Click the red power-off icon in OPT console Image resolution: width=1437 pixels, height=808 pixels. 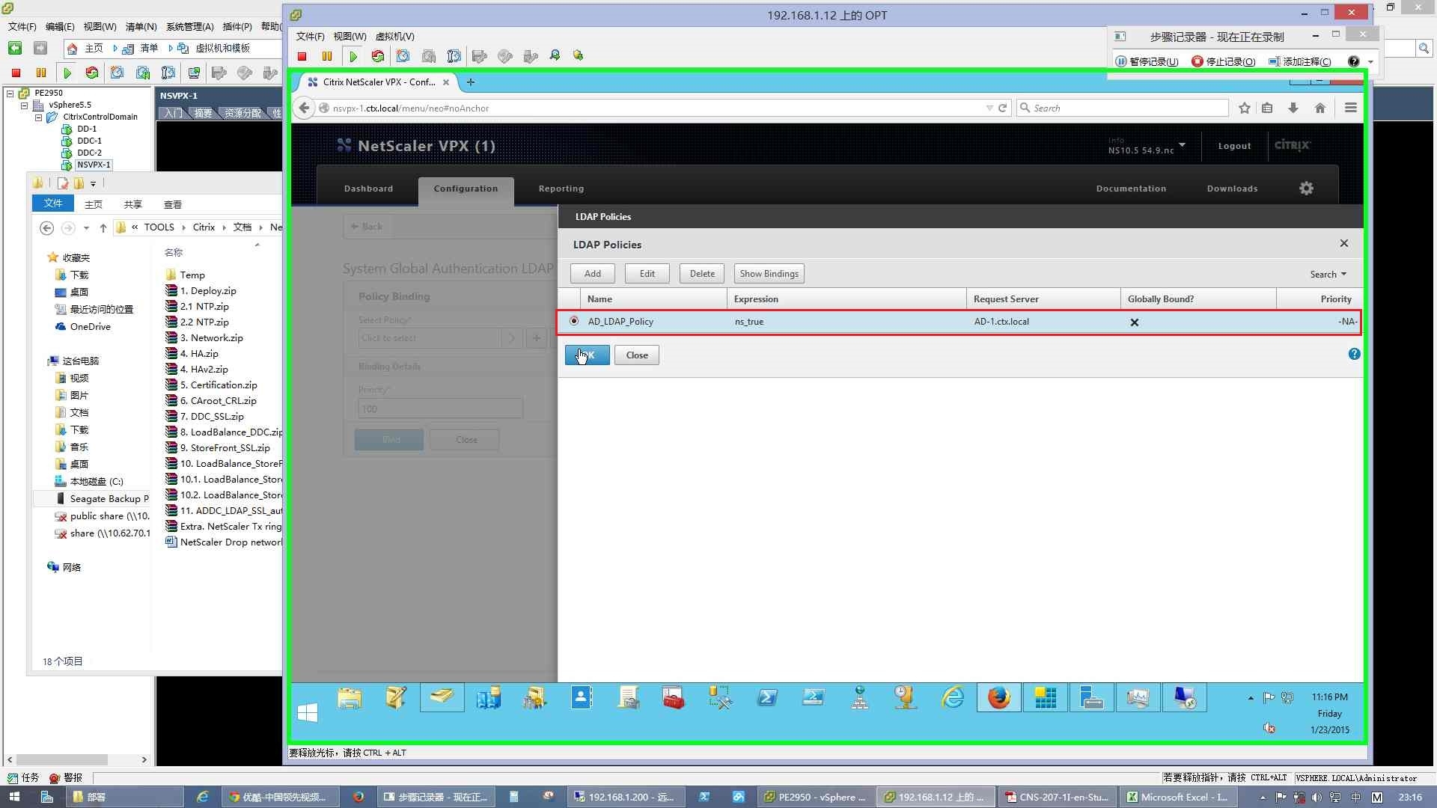(302, 56)
